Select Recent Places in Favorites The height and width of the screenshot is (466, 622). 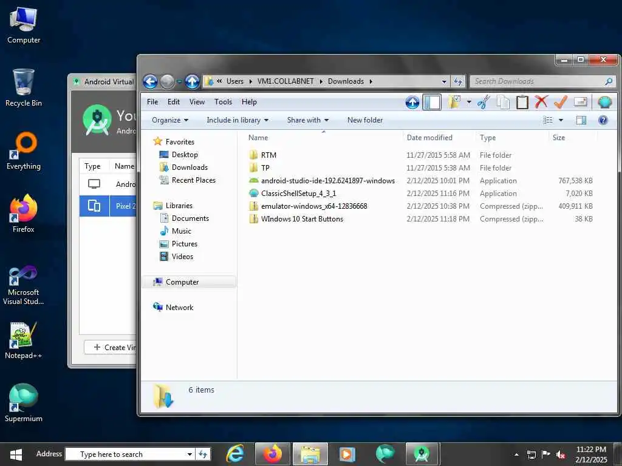pos(194,180)
